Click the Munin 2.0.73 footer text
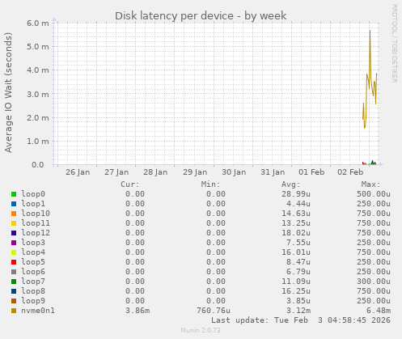This screenshot has width=402, height=339. click(201, 330)
